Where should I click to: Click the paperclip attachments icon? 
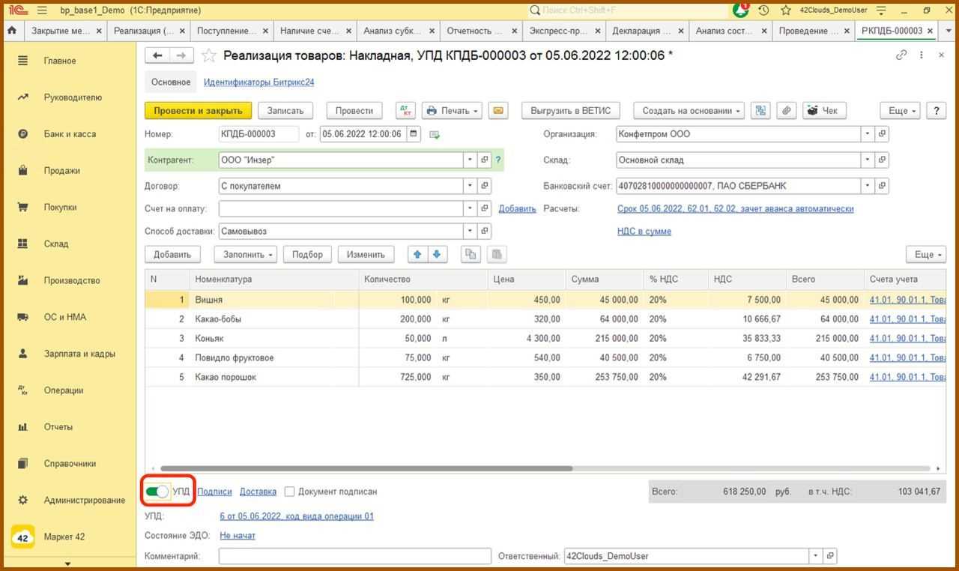pyautogui.click(x=786, y=110)
